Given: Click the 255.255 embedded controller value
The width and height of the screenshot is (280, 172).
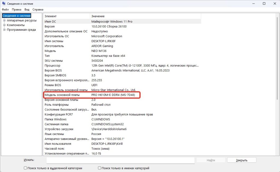Looking at the screenshot, I should coord(97,80).
